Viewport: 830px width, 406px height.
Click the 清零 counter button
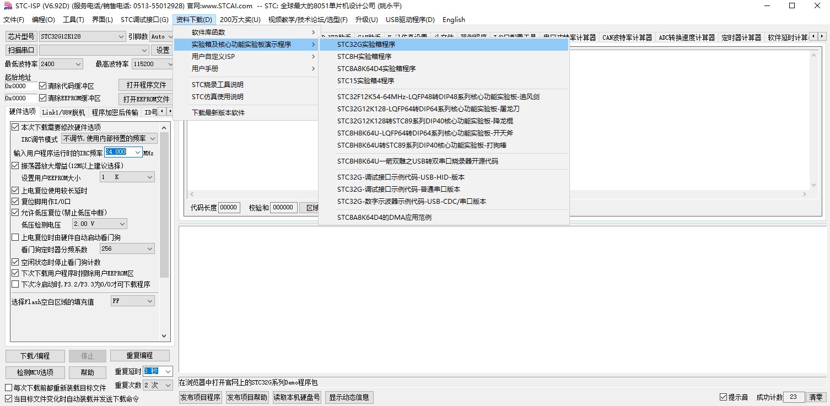(816, 397)
